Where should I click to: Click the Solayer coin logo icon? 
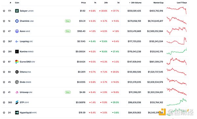[17, 11]
